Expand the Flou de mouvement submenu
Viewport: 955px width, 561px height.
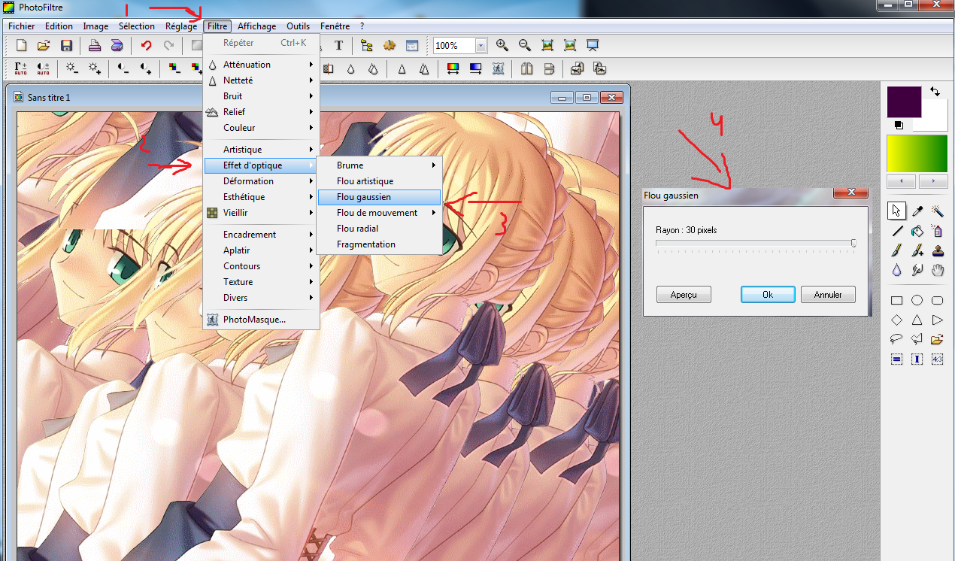pos(378,213)
